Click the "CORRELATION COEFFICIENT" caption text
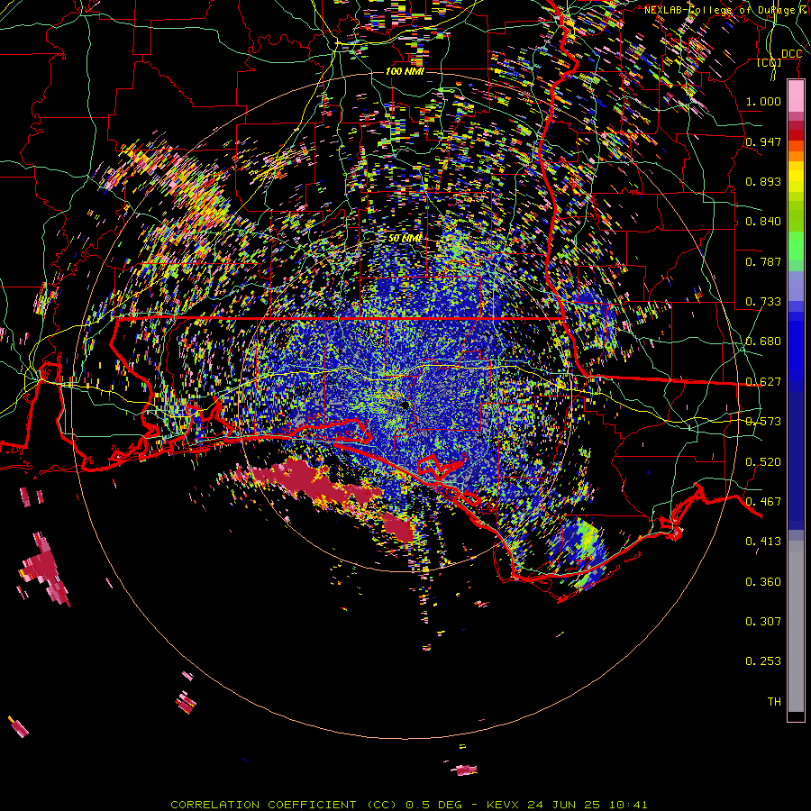811x811 pixels. pos(263,805)
